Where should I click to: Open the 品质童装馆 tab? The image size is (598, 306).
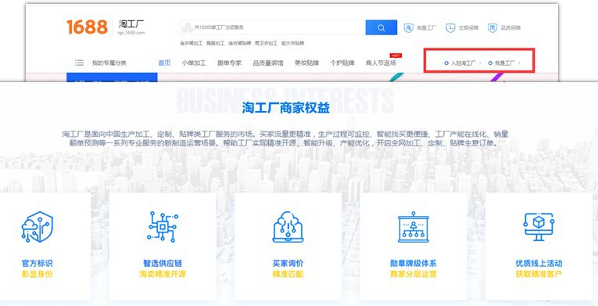pos(268,63)
